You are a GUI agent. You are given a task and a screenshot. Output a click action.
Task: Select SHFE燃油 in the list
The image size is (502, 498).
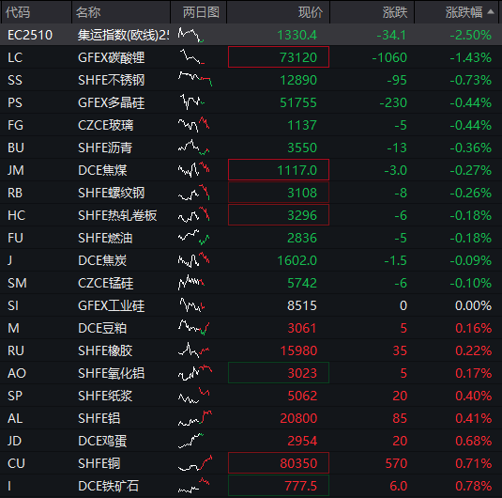pyautogui.click(x=105, y=238)
